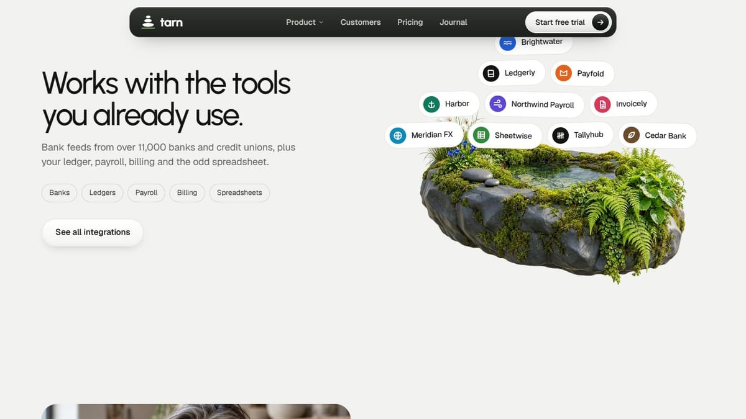Select the Ledgers category chip
Image resolution: width=746 pixels, height=419 pixels.
103,192
